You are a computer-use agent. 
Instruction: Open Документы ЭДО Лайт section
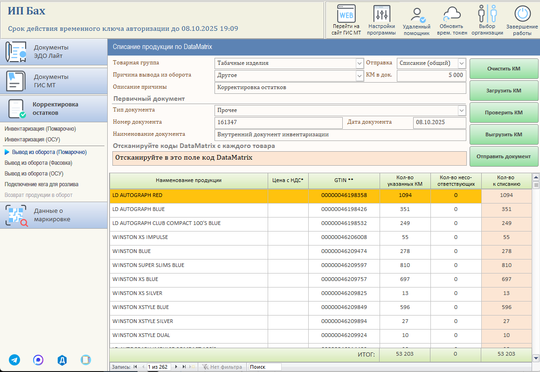pyautogui.click(x=54, y=52)
